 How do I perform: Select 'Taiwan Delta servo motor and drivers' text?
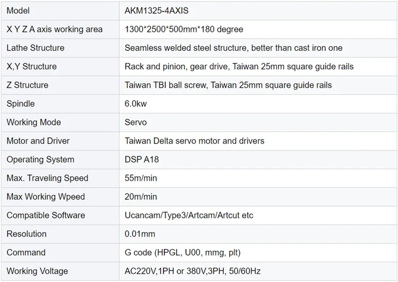click(194, 141)
